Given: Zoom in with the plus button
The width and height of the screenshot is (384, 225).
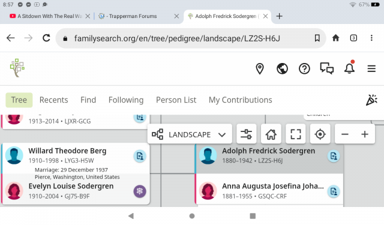Looking at the screenshot, I should click(365, 134).
